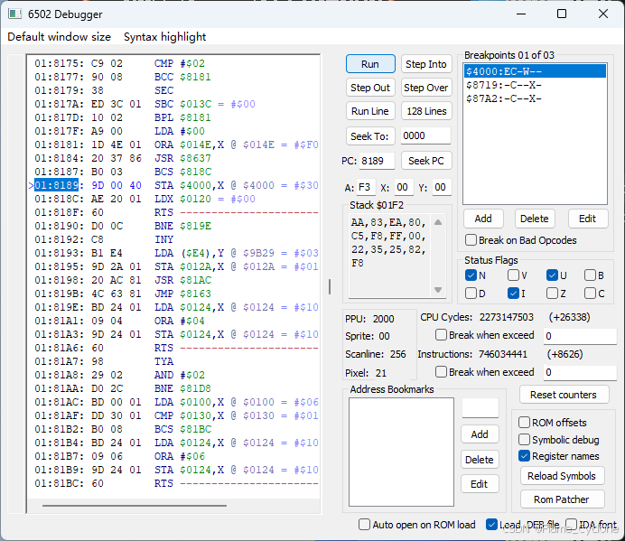Select the disassembly line 01:819B JMP $8163
The width and height of the screenshot is (625, 541).
tap(173, 294)
